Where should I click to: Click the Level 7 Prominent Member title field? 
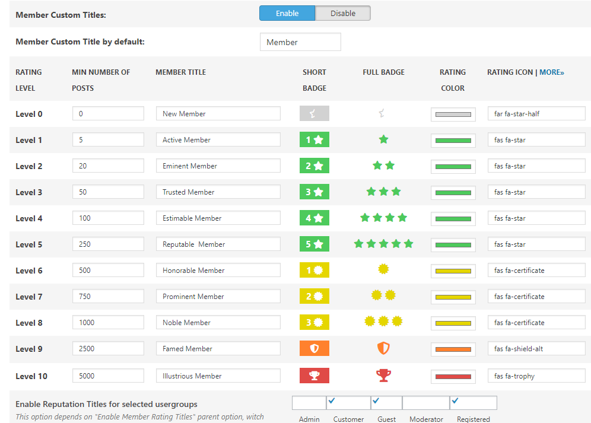coord(218,297)
